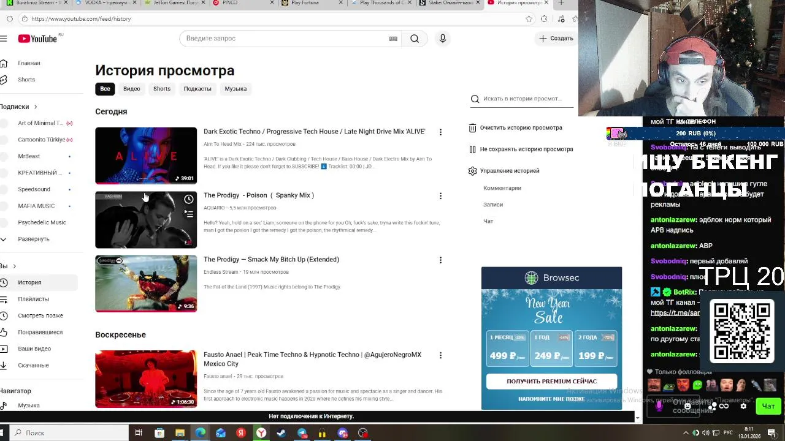Select the Все filter chip
This screenshot has height=441, width=785.
coord(105,89)
